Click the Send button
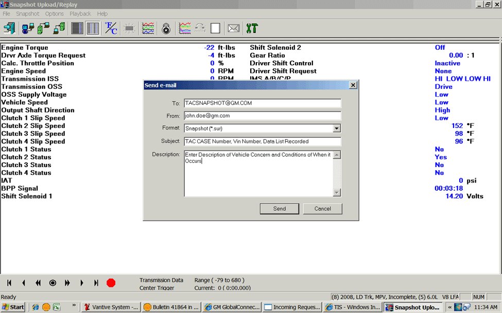 (x=279, y=209)
